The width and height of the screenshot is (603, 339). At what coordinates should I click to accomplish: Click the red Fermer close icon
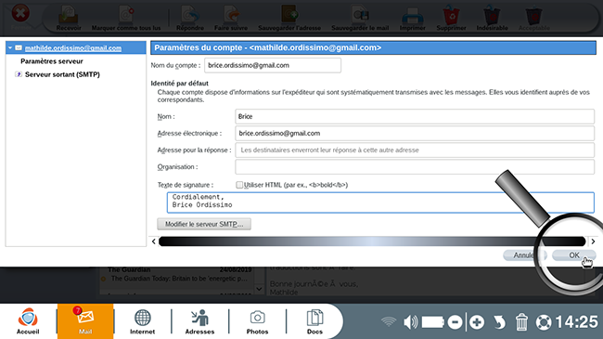click(x=20, y=14)
